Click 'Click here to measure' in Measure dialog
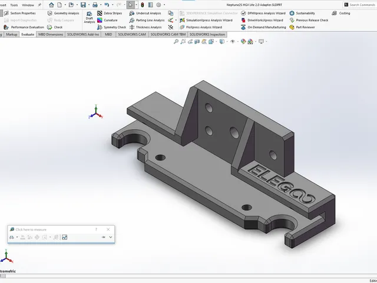The width and height of the screenshot is (377, 283). (31, 229)
